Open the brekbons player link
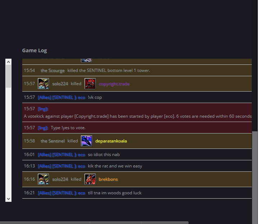The height and width of the screenshot is (224, 260). coord(108,179)
